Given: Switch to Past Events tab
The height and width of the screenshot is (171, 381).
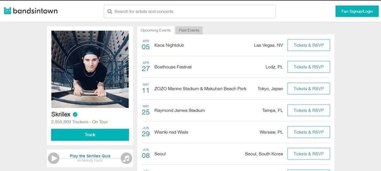Looking at the screenshot, I should [x=189, y=30].
